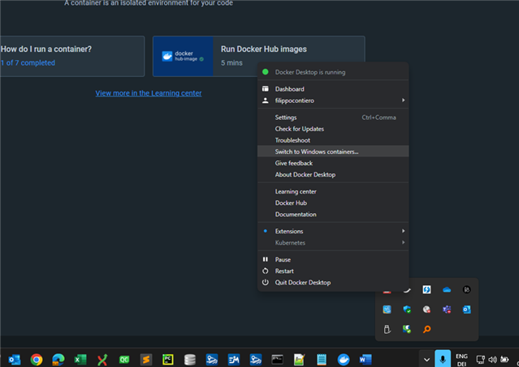Viewport: 519px width, 367px height.
Task: Click the orange magnifier tray icon
Action: (x=427, y=329)
